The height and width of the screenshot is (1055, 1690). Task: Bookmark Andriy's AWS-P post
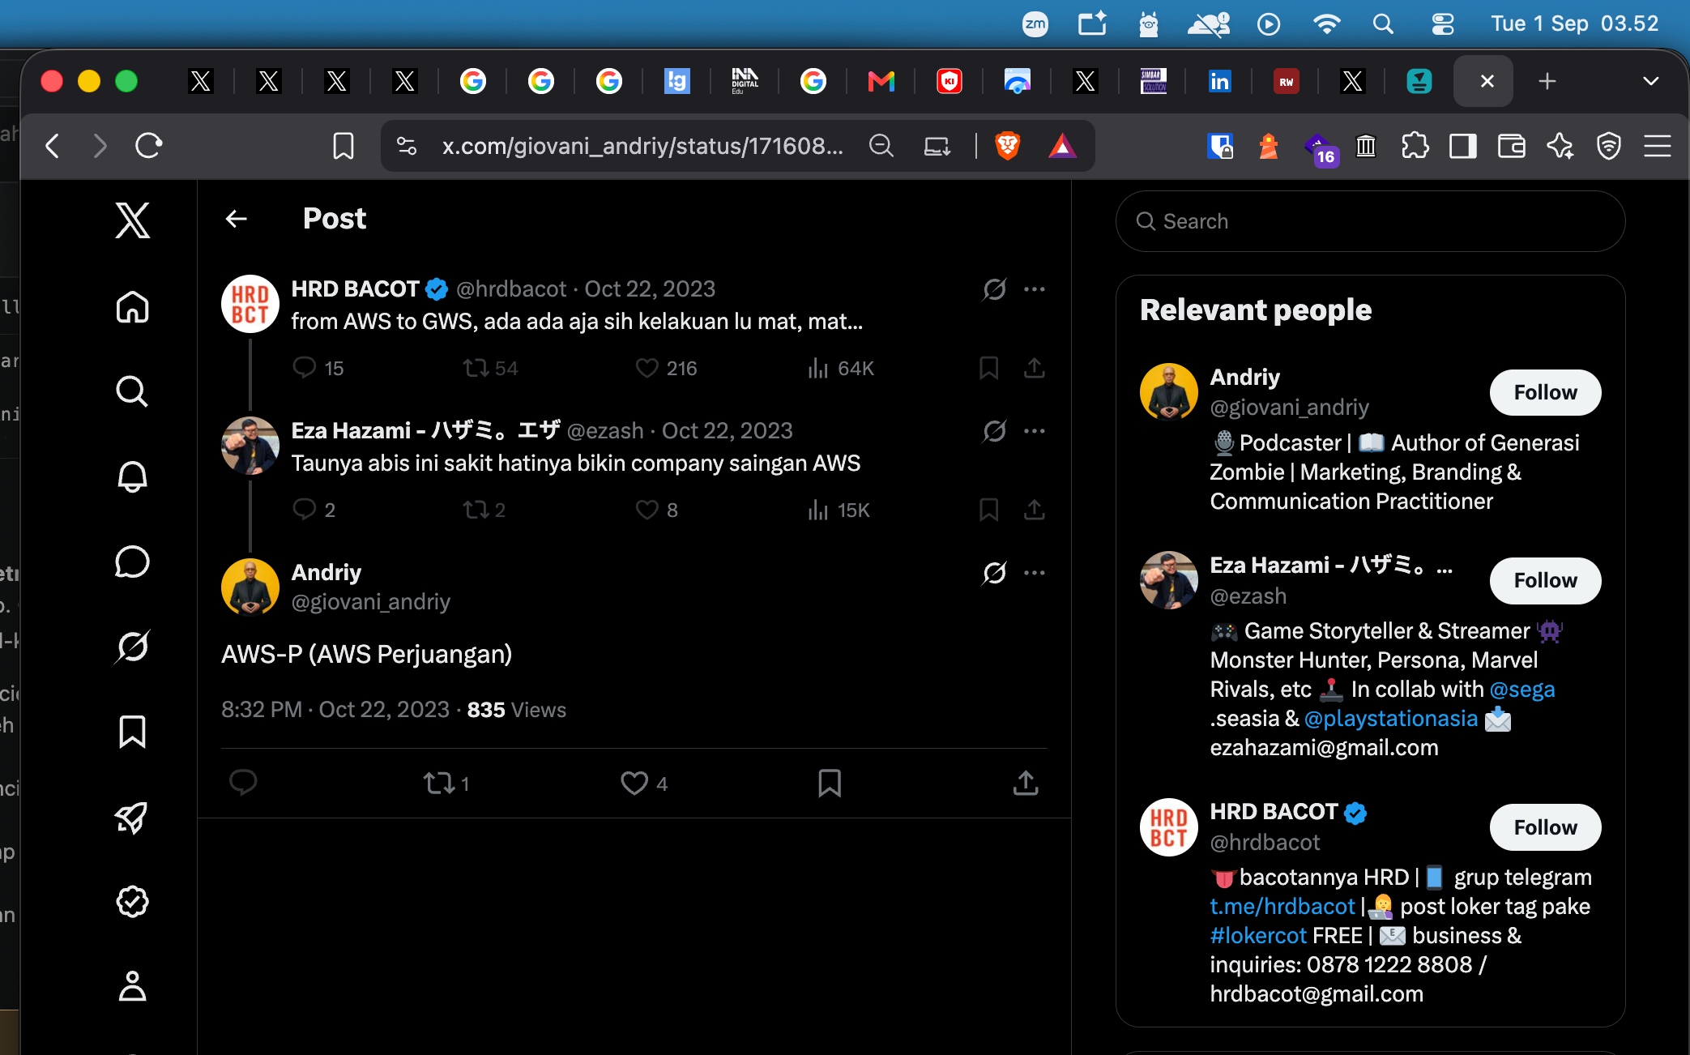point(830,783)
